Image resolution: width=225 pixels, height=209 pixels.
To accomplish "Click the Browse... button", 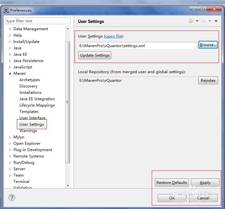I will pos(208,45).
